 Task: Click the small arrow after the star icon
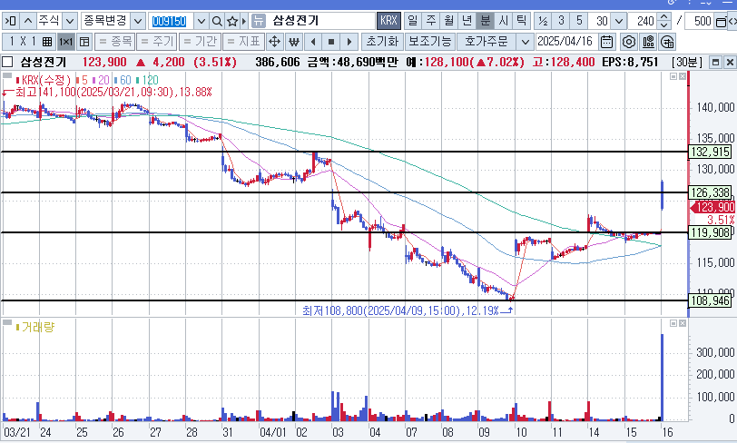(243, 21)
